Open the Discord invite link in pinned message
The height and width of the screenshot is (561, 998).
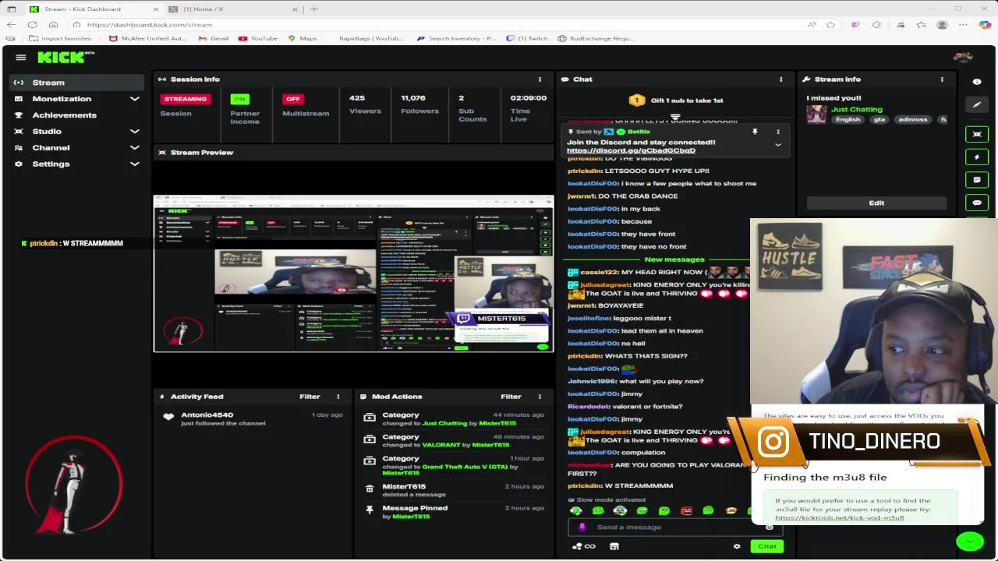click(x=631, y=150)
